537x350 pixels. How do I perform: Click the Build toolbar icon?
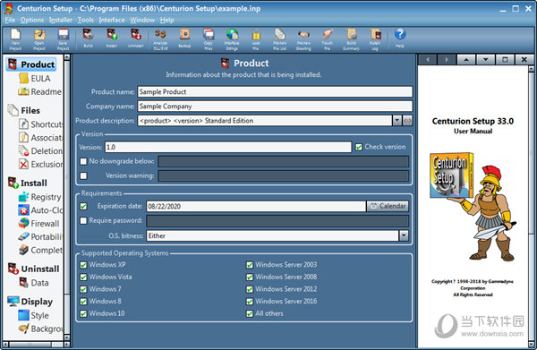[x=88, y=38]
